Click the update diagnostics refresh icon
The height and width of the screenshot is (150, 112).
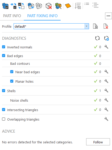[97, 38]
